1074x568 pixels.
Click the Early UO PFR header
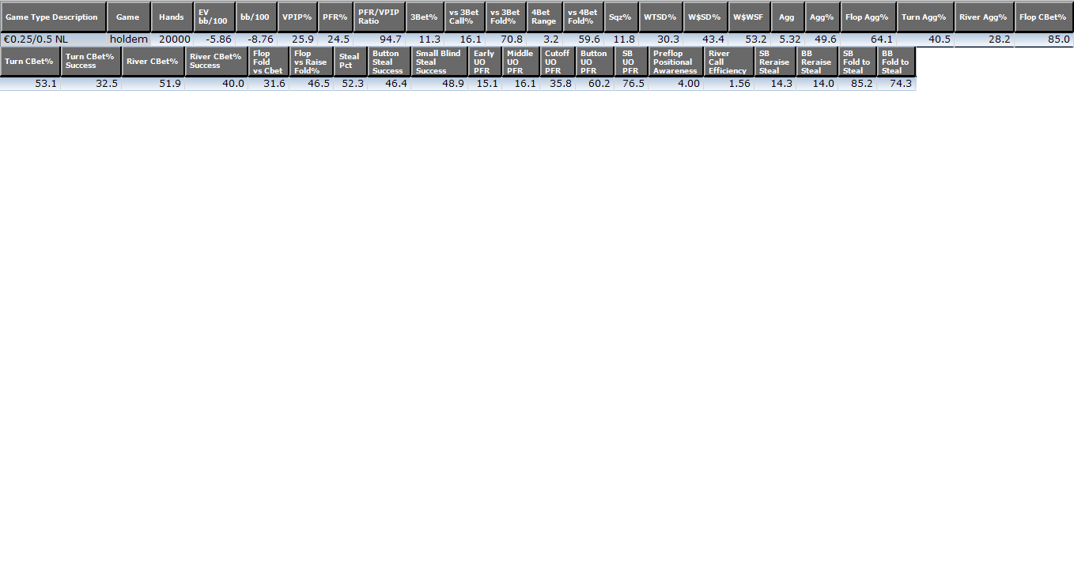(x=485, y=61)
